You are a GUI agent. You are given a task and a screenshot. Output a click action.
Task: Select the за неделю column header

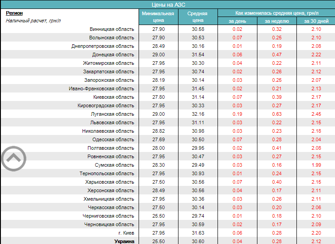point(276,21)
